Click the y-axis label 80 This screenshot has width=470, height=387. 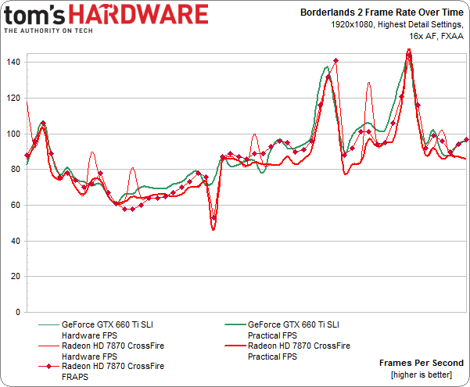(16, 170)
